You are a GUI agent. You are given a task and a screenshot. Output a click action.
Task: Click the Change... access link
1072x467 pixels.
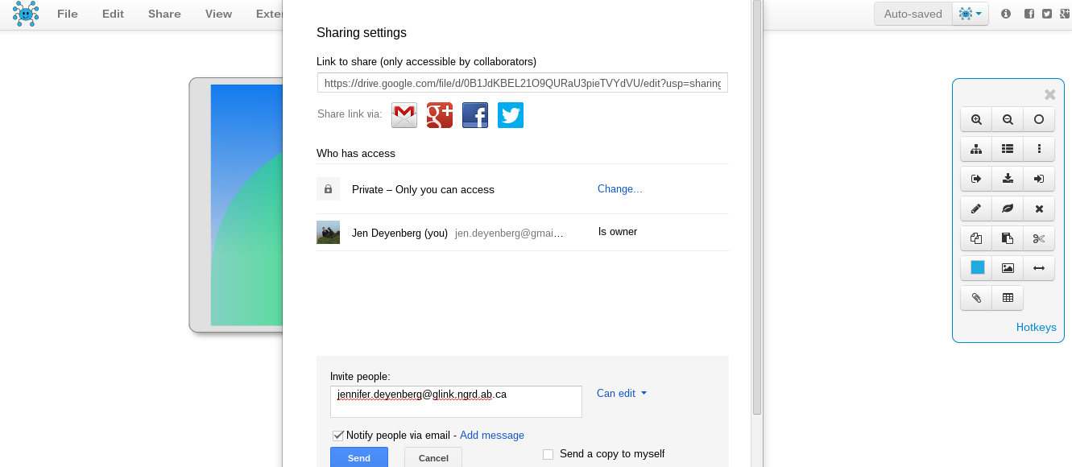(x=620, y=189)
